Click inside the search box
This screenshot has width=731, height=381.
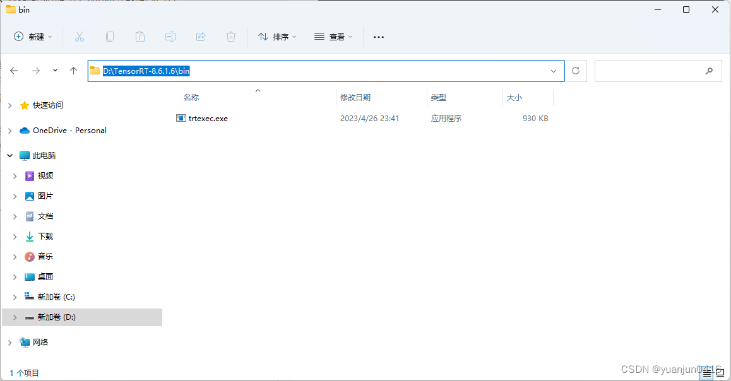(x=658, y=71)
